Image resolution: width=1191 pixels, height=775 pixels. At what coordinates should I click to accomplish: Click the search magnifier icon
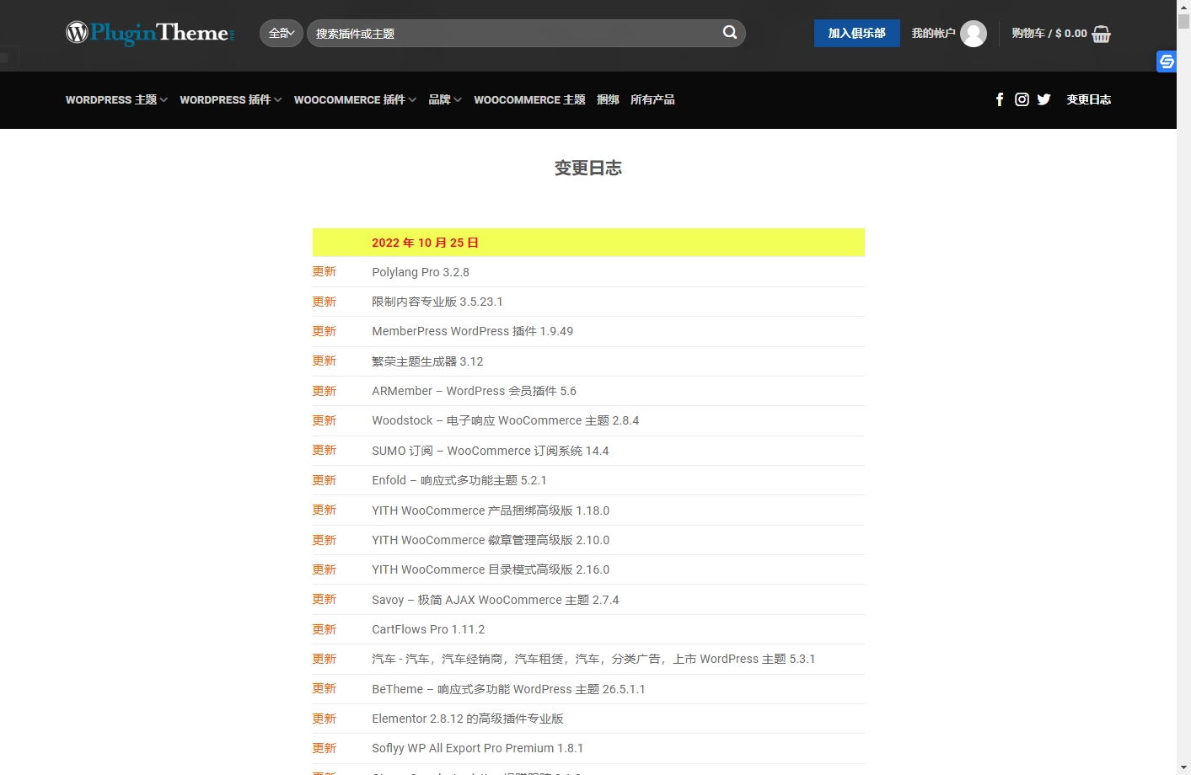click(x=730, y=33)
